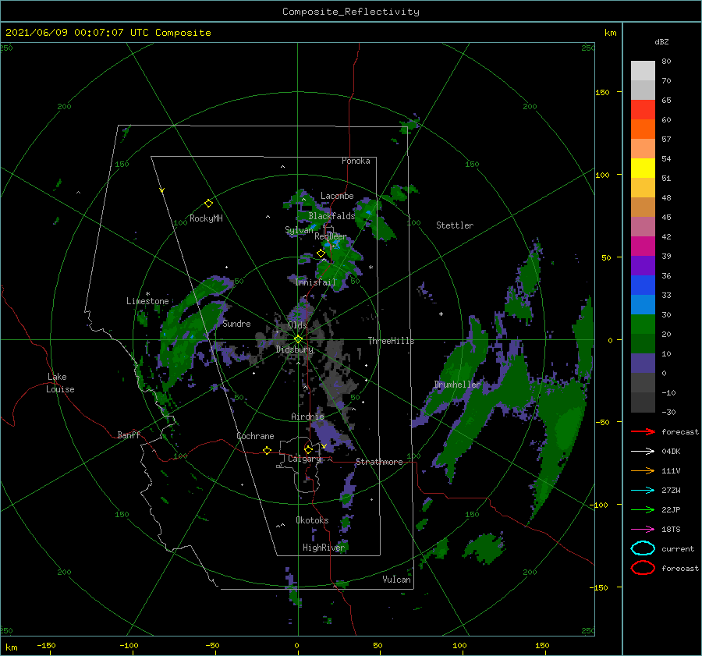
Task: Click the red forecast ellipse legend icon
Action: coord(643,568)
